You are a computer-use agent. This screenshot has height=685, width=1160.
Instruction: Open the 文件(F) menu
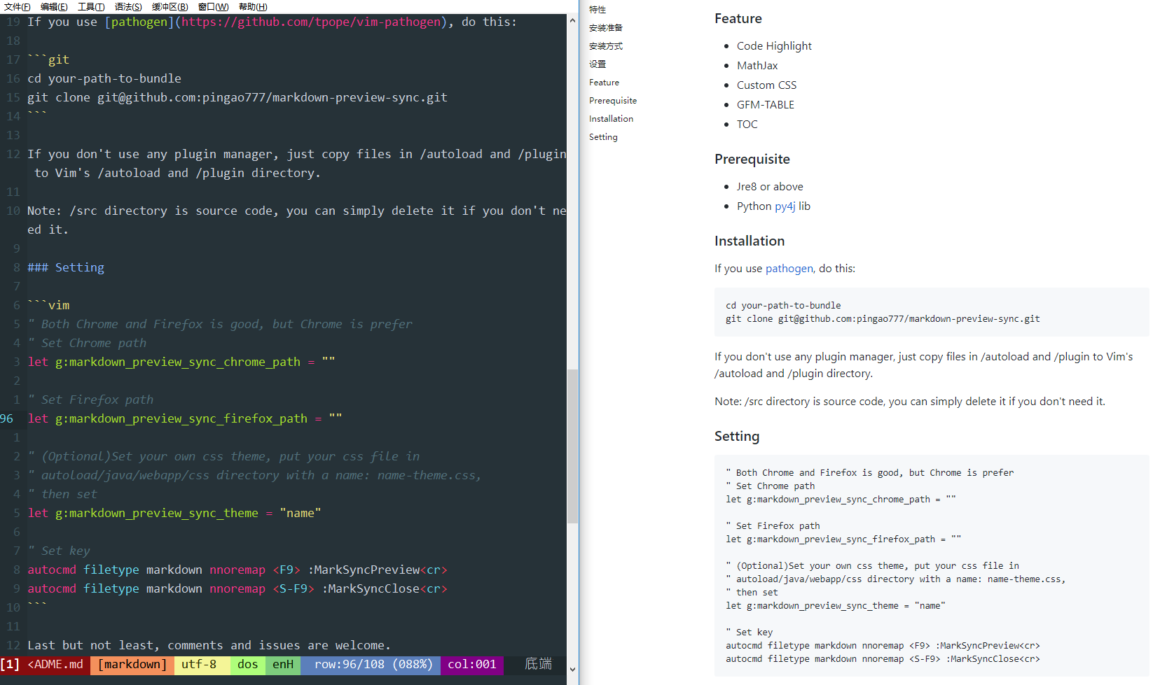point(18,7)
